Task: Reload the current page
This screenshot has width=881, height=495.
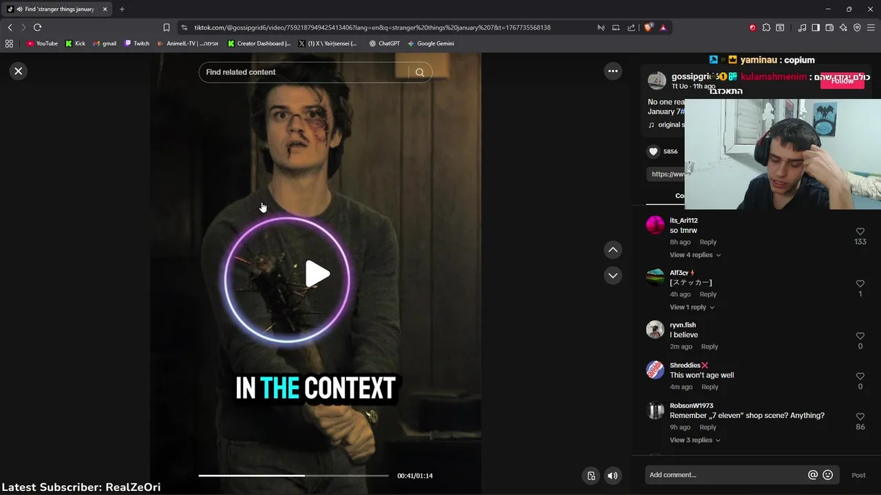Action: 37,27
